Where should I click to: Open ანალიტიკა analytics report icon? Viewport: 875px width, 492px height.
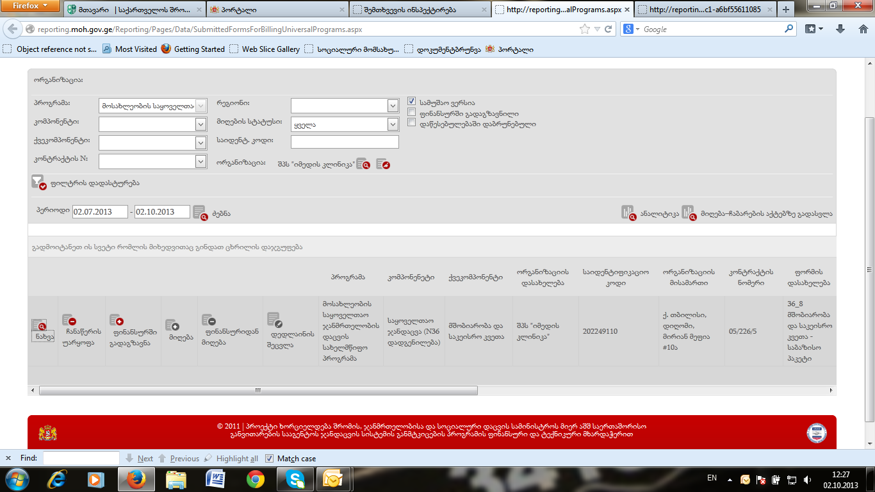tap(628, 213)
